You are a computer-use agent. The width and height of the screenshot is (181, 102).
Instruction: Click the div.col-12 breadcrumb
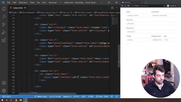(x=66, y=12)
